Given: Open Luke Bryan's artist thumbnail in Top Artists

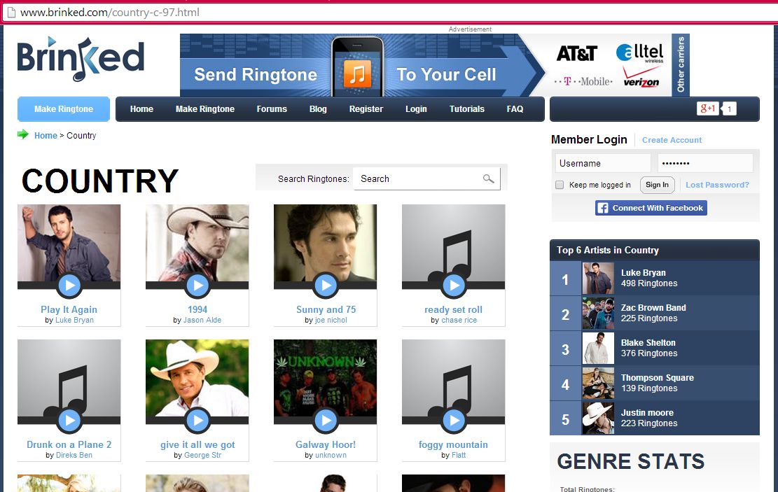Looking at the screenshot, I should [598, 279].
